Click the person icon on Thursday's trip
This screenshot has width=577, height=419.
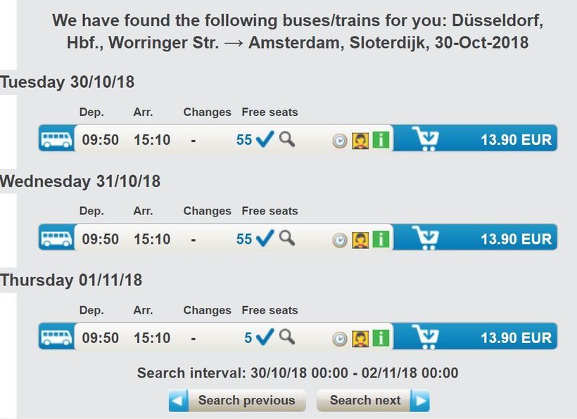(360, 339)
